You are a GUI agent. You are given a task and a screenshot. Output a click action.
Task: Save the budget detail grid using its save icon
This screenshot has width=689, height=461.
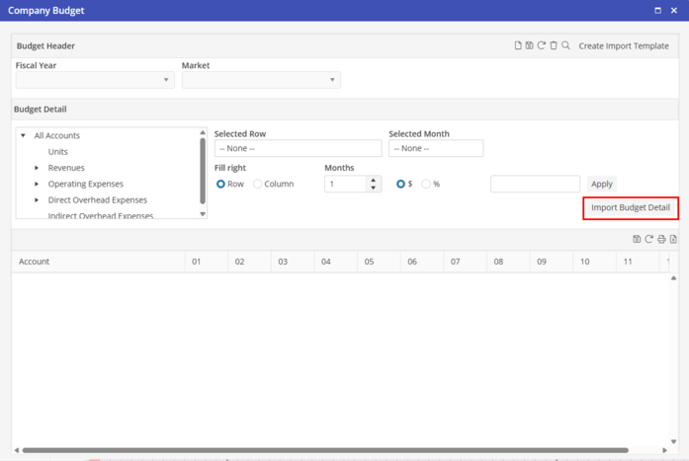[637, 239]
